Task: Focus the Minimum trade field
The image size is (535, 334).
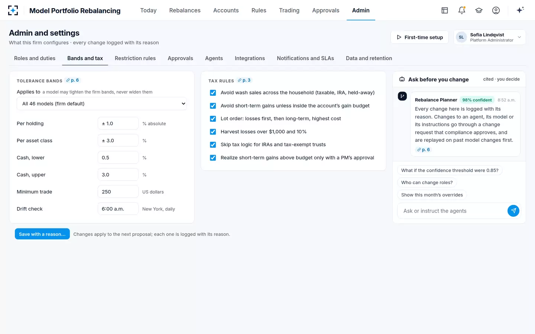Action: click(118, 191)
